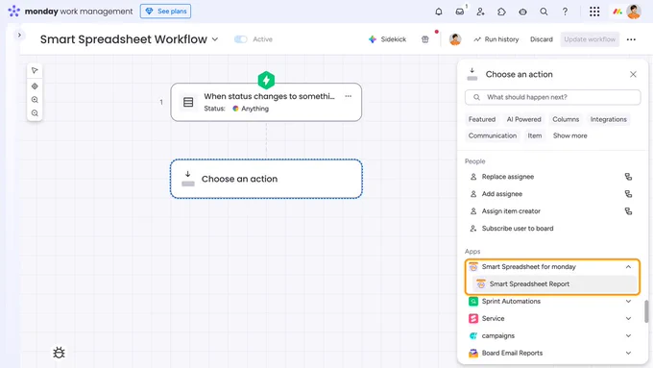This screenshot has width=653, height=368.
Task: Expand the collapsed left sidebar arrow
Action: pyautogui.click(x=19, y=35)
